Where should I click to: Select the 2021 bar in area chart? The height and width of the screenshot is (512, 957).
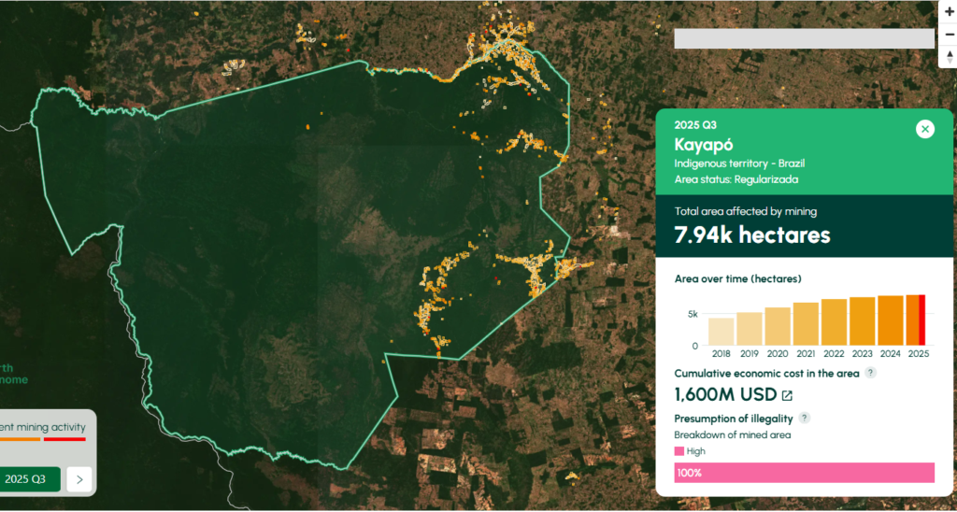click(x=806, y=323)
